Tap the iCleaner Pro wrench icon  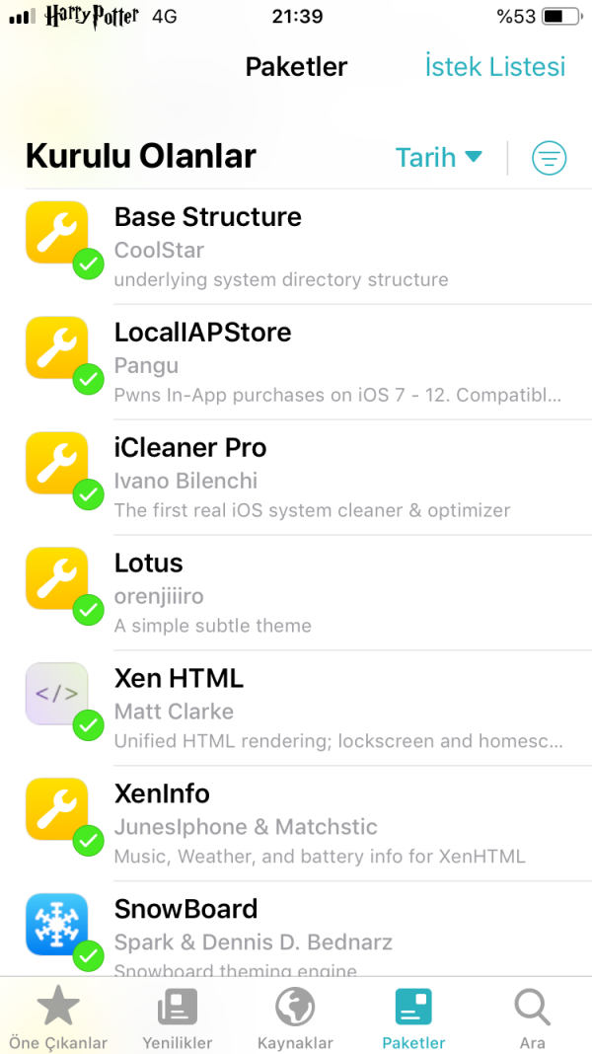coord(56,463)
